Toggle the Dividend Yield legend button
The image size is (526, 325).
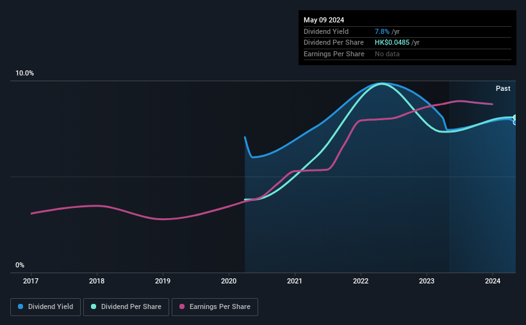45,307
